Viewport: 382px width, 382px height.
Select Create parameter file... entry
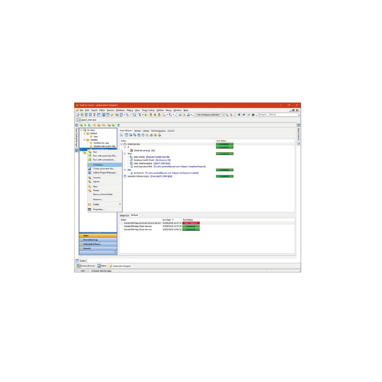104,168
